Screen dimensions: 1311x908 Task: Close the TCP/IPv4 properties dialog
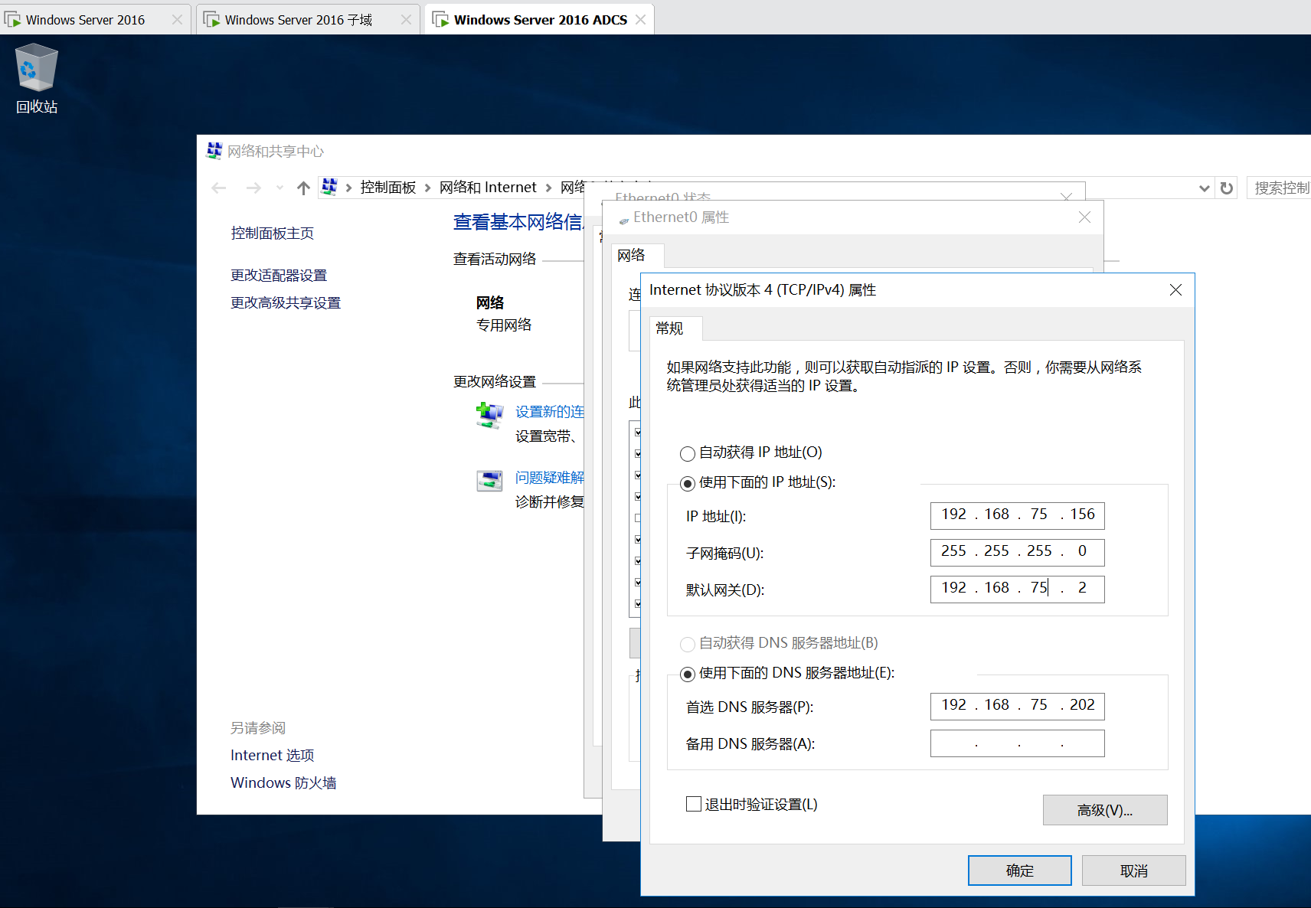(x=1175, y=290)
